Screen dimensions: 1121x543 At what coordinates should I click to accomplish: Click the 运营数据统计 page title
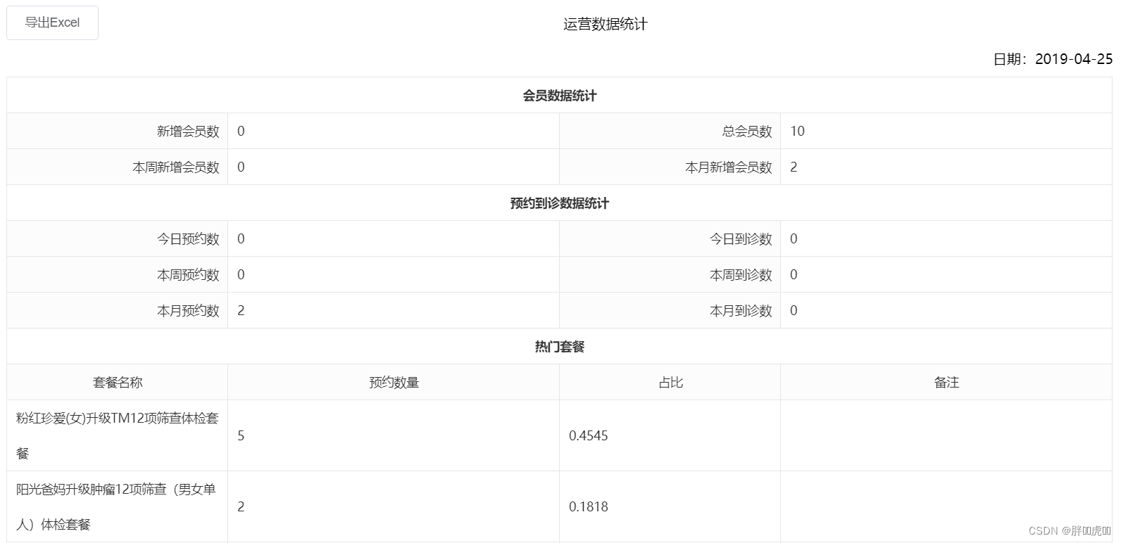pos(605,24)
